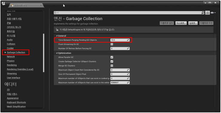The height and width of the screenshot is (113, 221).
Task: Focus the settings search field
Action: pyautogui.click(x=128, y=13)
